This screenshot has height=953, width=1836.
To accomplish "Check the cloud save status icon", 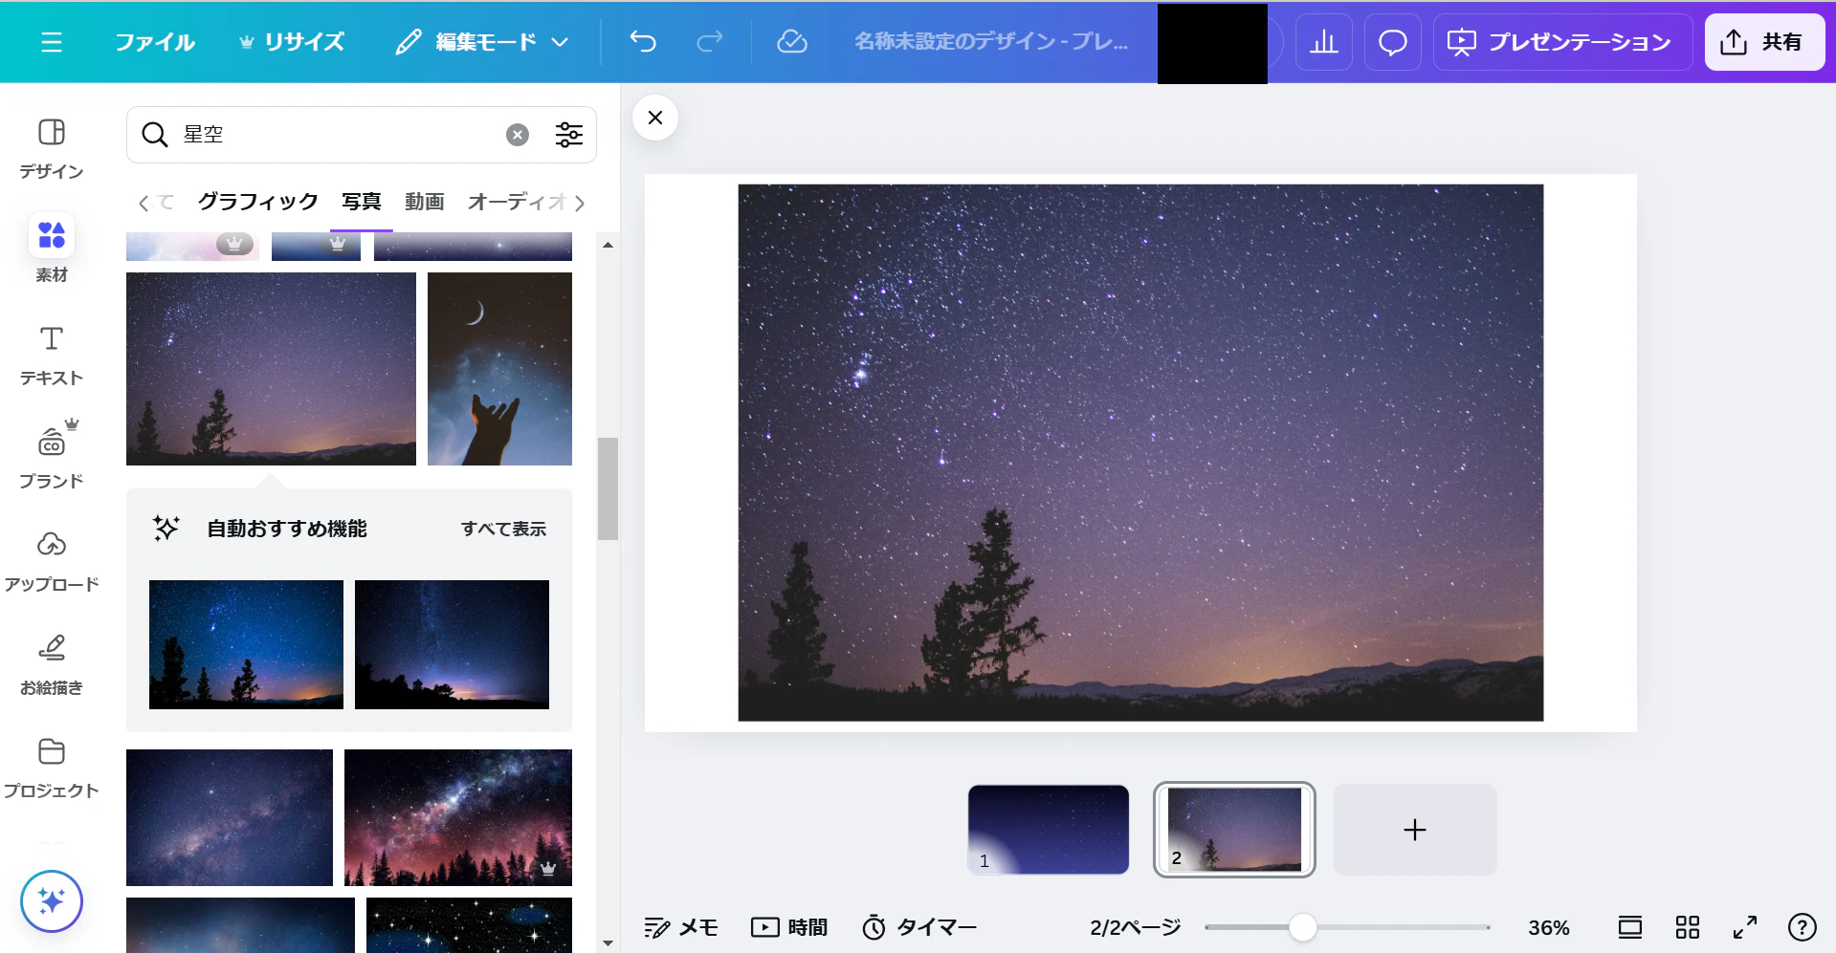I will point(791,42).
